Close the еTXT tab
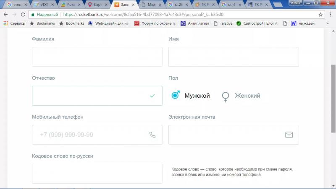The image size is (336, 189). coord(52,5)
